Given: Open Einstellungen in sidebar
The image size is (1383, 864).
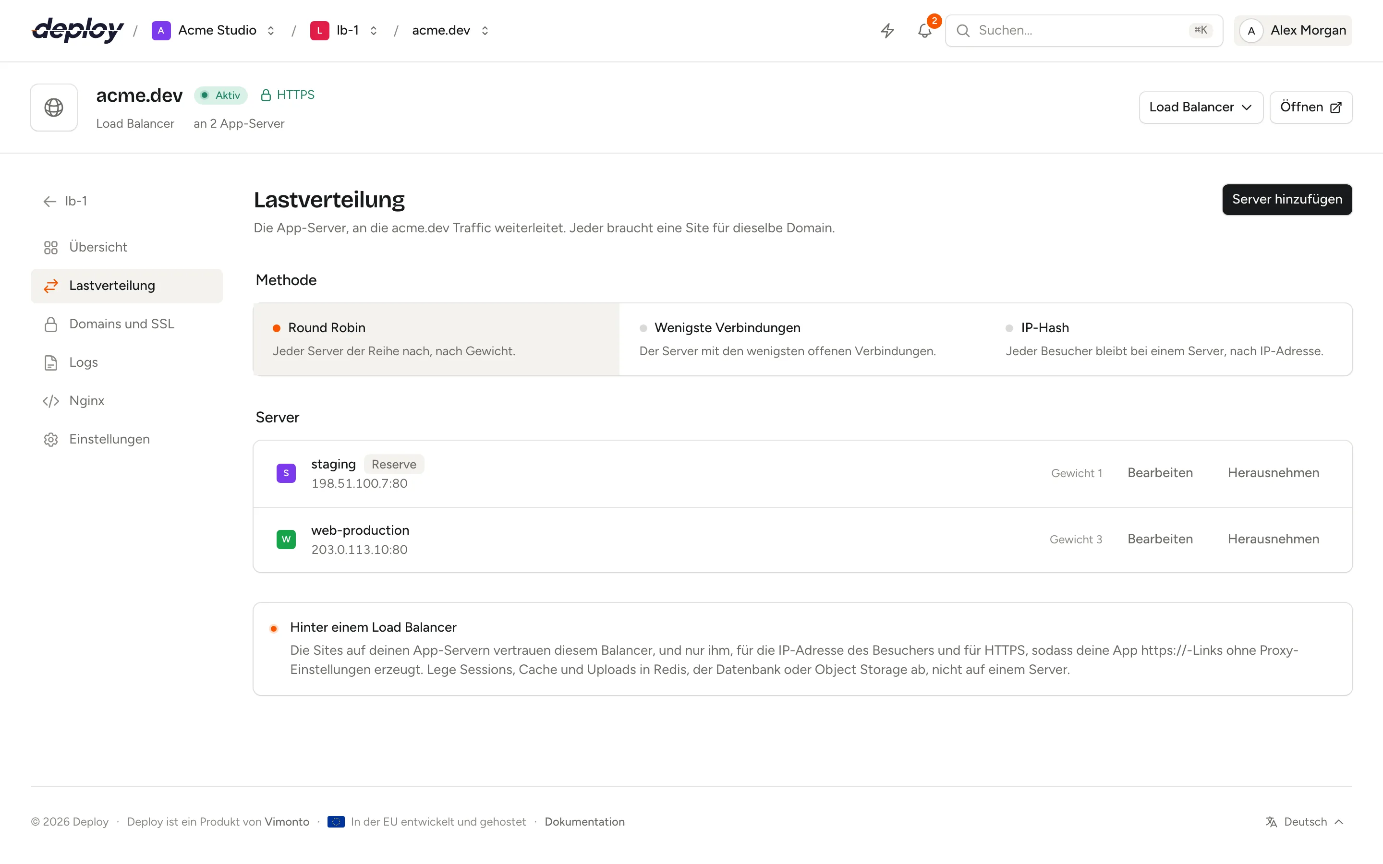Looking at the screenshot, I should coord(127,439).
